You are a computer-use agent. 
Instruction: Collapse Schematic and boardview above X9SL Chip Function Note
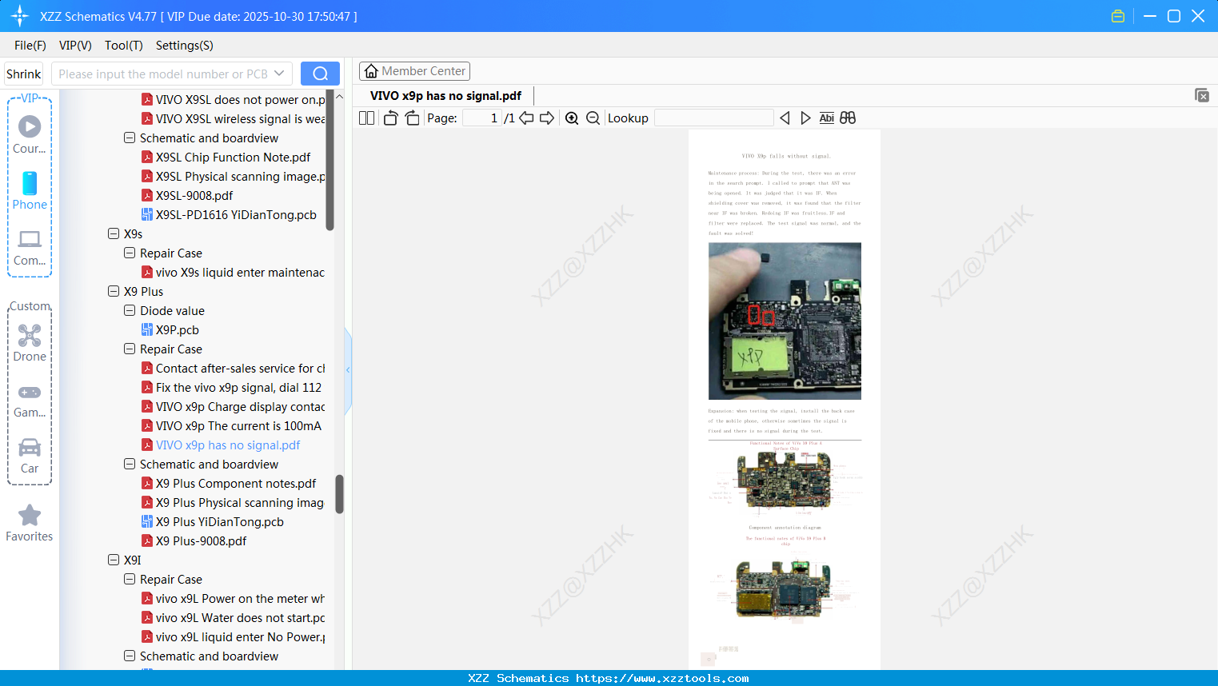(x=130, y=138)
